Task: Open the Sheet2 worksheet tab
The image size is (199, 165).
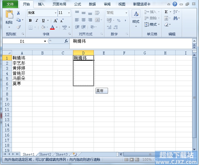Action: tap(45, 154)
